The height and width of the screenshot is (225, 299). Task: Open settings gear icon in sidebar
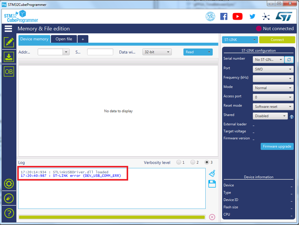(x=9, y=184)
